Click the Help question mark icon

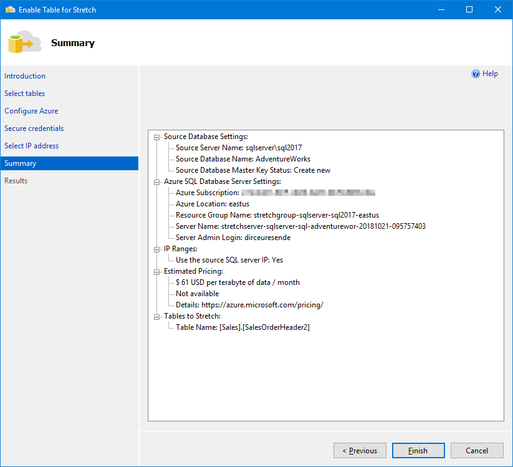pyautogui.click(x=476, y=74)
